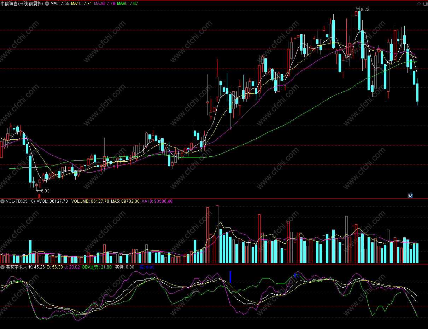The width and height of the screenshot is (428, 329).
Task: Click the diamond icon at chart top-right
Action: [419, 4]
